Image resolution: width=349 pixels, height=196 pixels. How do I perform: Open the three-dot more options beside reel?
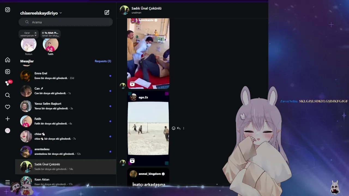pyautogui.click(x=183, y=128)
